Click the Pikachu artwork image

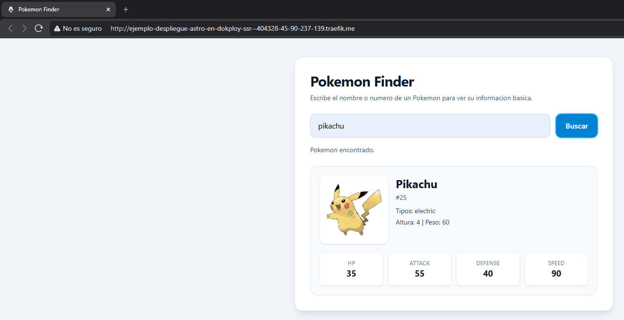[354, 209]
